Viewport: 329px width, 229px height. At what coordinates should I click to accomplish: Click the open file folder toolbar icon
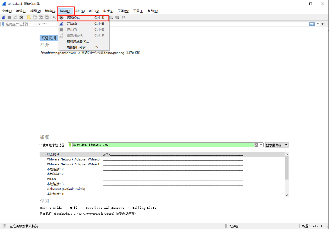[29, 17]
